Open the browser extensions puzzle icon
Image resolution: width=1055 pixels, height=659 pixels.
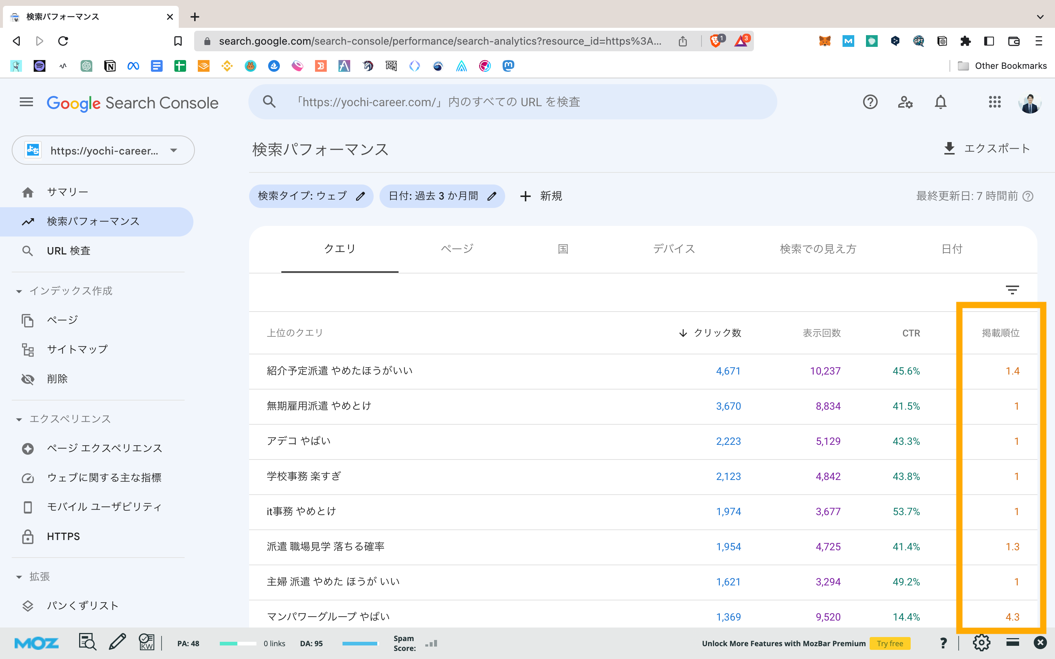click(965, 41)
